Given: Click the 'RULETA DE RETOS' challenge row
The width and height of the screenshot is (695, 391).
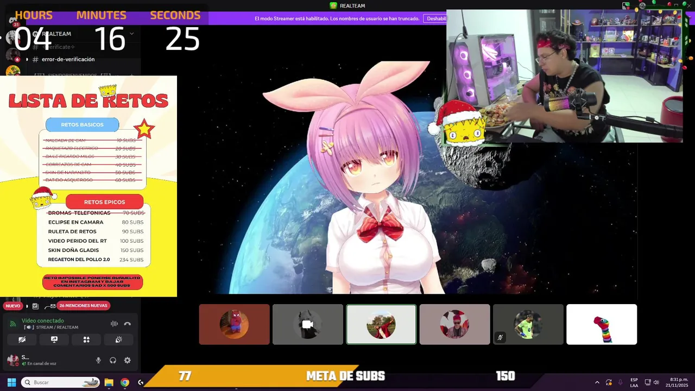Looking at the screenshot, I should point(96,231).
